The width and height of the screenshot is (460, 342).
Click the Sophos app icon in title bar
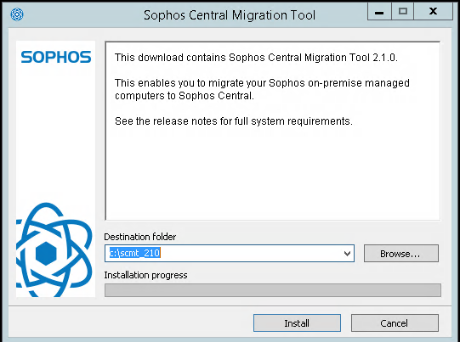click(17, 14)
